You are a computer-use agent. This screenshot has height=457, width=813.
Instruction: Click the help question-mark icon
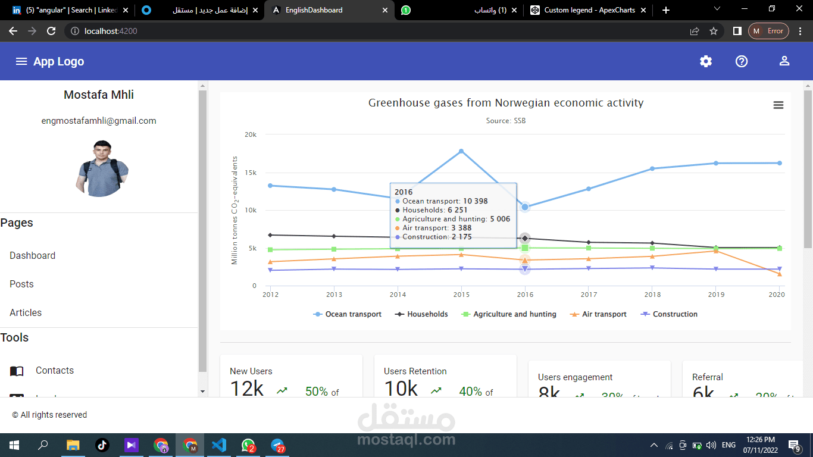[x=741, y=61]
